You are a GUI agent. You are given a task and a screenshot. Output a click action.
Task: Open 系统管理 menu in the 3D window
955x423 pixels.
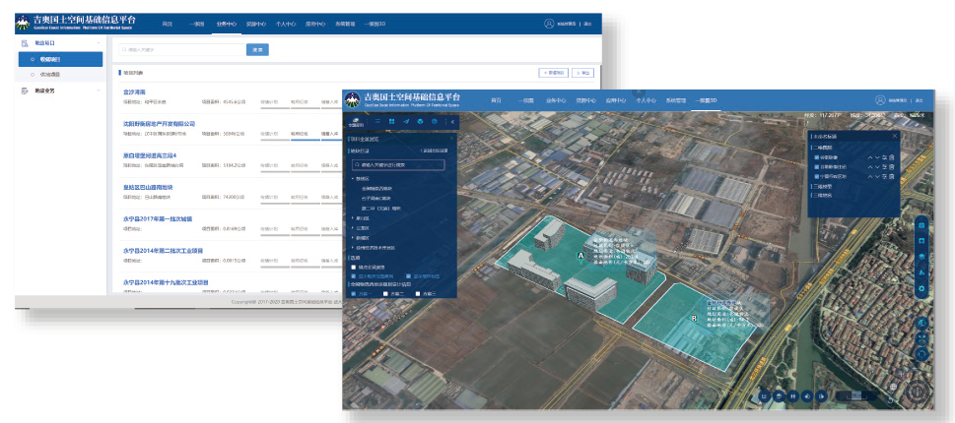point(676,100)
